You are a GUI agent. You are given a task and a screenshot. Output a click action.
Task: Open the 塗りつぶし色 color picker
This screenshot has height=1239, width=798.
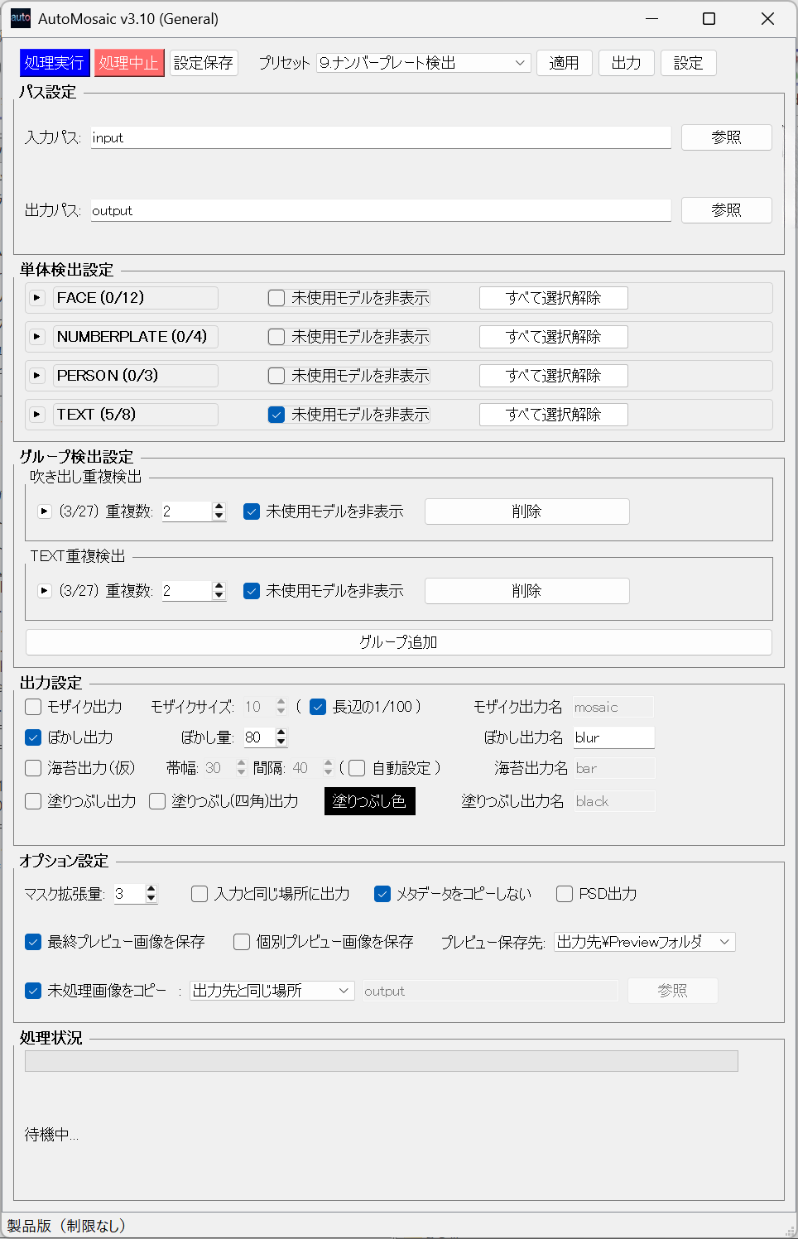(x=369, y=801)
